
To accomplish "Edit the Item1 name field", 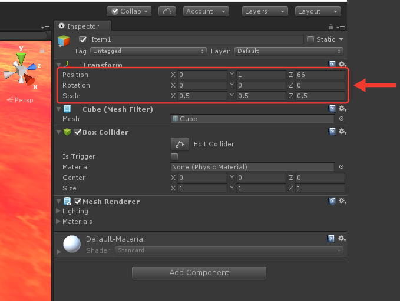I will point(196,39).
